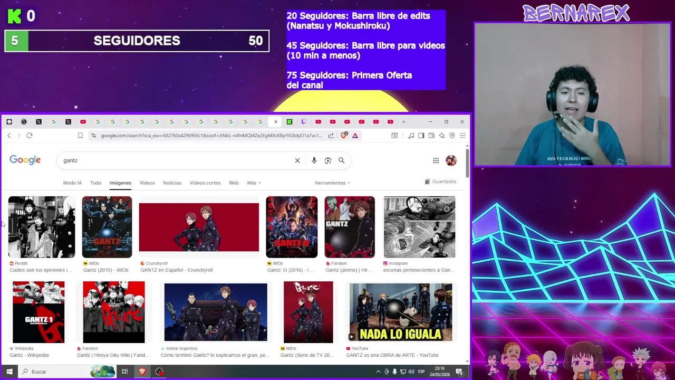Open Brave Rewards triangle icon
Image resolution: width=675 pixels, height=380 pixels.
click(355, 136)
